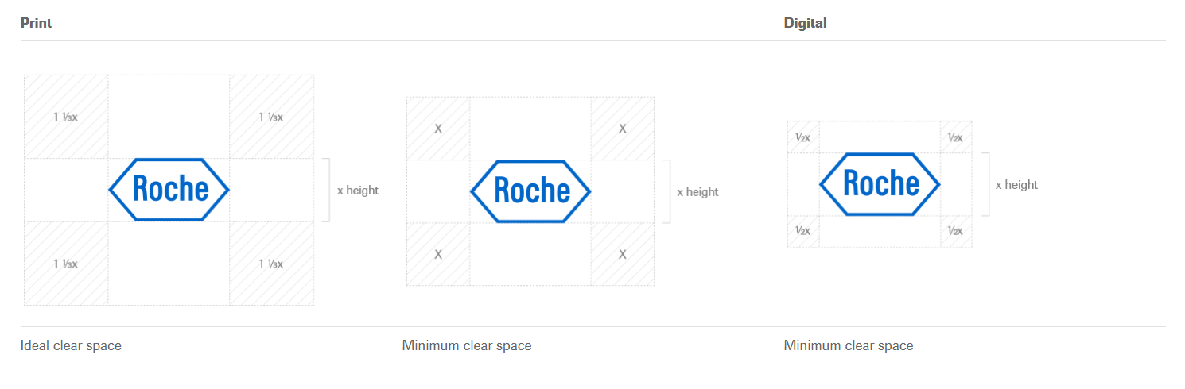The image size is (1185, 389).
Task: Click the bottom-right X hatched corner
Action: pyautogui.click(x=623, y=254)
